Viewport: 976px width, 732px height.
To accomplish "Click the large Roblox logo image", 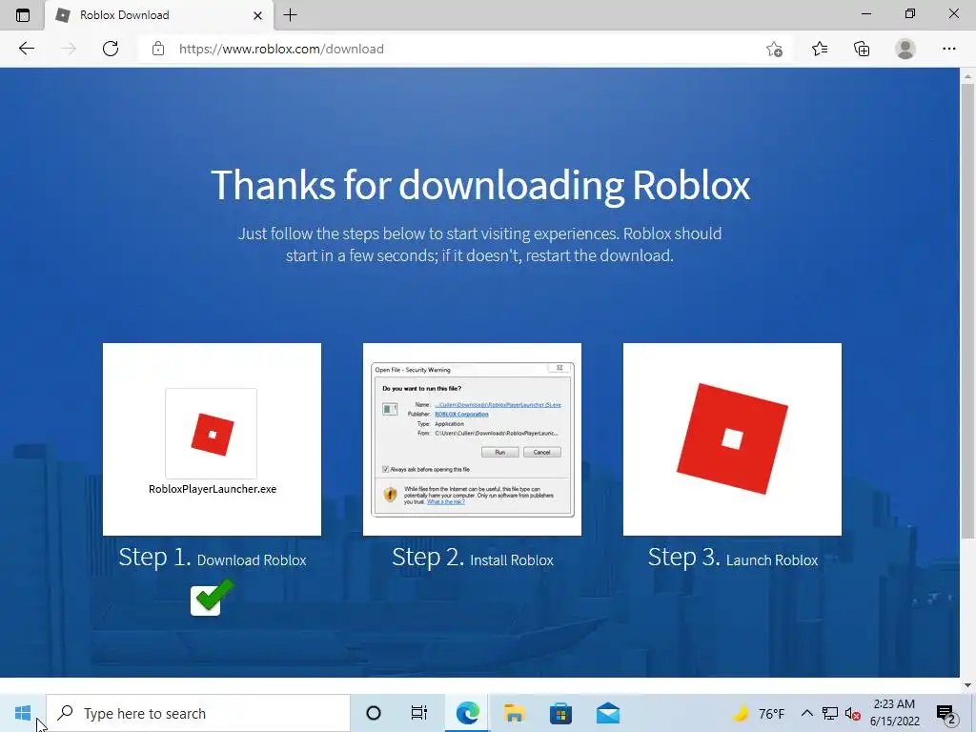I will pos(732,438).
